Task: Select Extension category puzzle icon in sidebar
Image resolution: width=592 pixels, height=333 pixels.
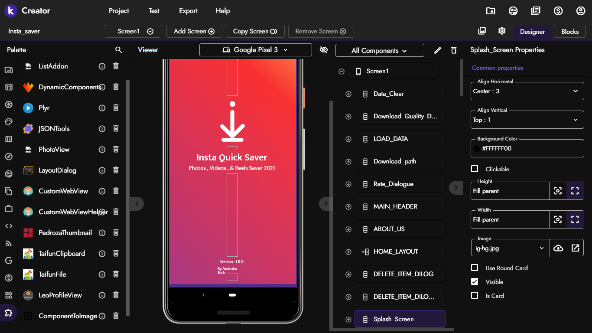Action: (x=9, y=313)
